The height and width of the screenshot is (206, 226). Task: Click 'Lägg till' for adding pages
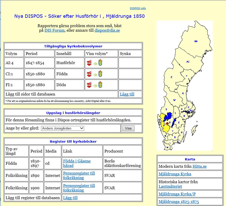point(127,94)
